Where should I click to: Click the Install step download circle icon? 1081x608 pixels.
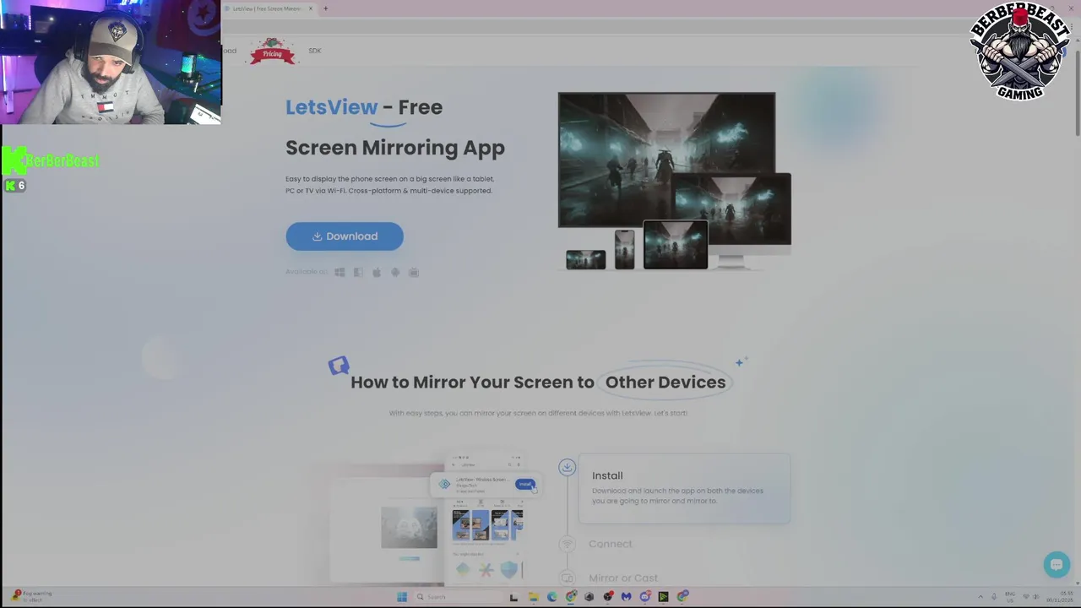click(x=568, y=467)
